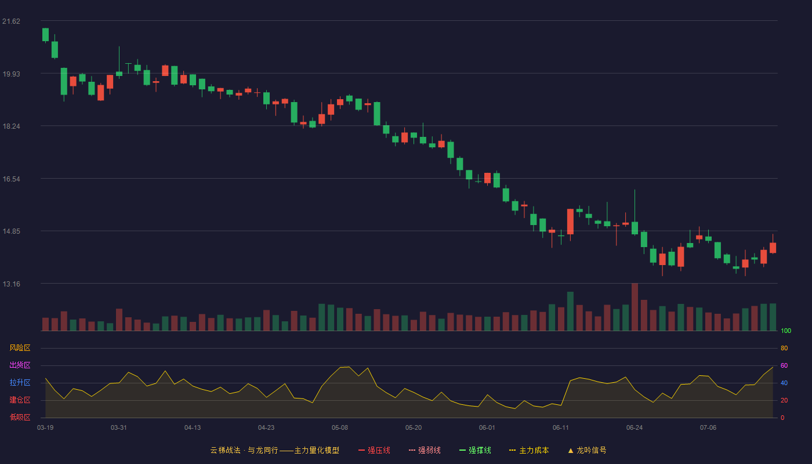Click the 风险区 zone label
Image resolution: width=812 pixels, height=464 pixels.
[x=20, y=348]
